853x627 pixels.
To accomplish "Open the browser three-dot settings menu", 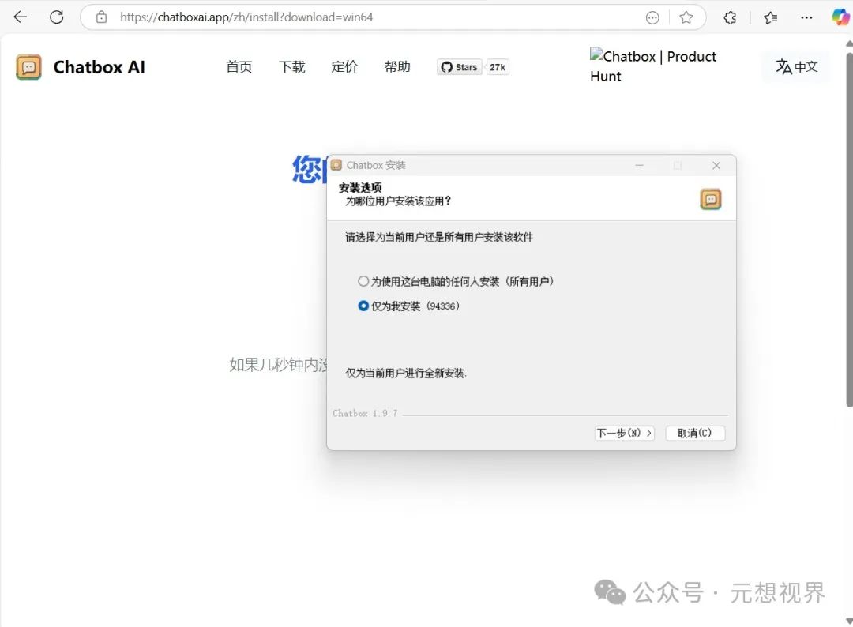I will [806, 17].
